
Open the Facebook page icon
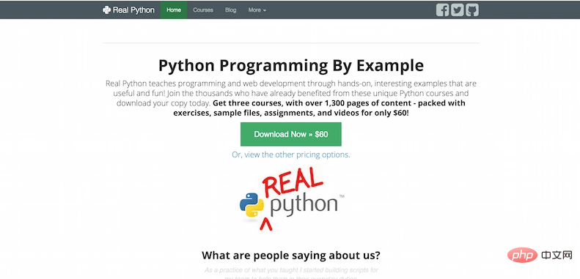(442, 10)
